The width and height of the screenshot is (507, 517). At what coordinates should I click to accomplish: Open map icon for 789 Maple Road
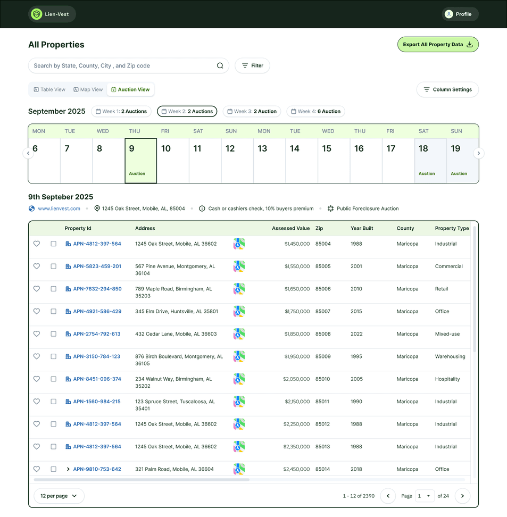(239, 289)
